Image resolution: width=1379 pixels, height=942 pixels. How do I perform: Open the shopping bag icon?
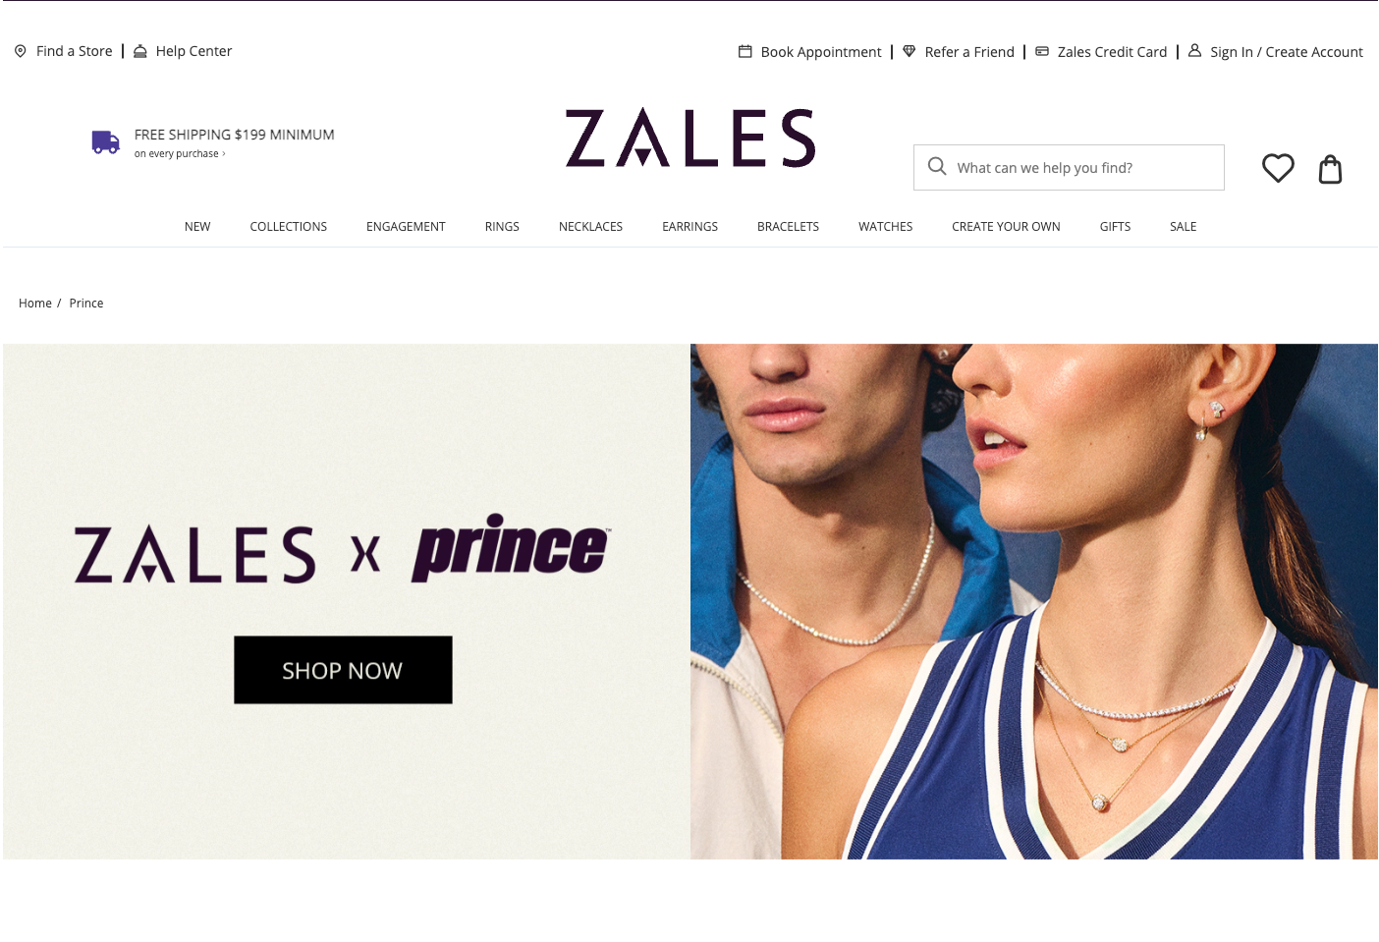click(1330, 169)
